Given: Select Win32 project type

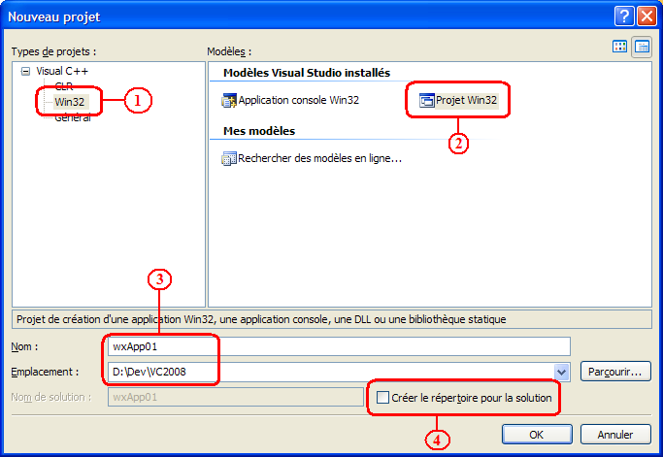Looking at the screenshot, I should point(70,102).
